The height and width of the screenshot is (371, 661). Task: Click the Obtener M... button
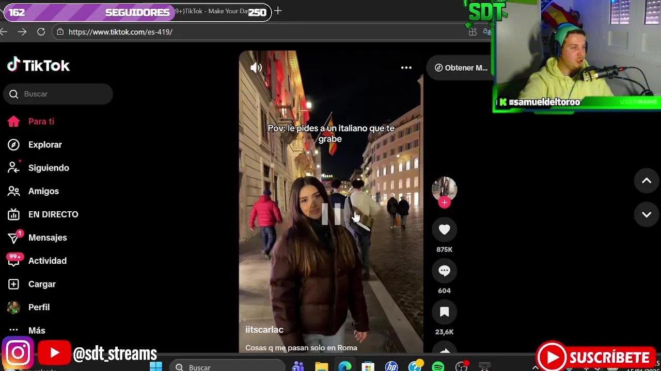coord(461,68)
